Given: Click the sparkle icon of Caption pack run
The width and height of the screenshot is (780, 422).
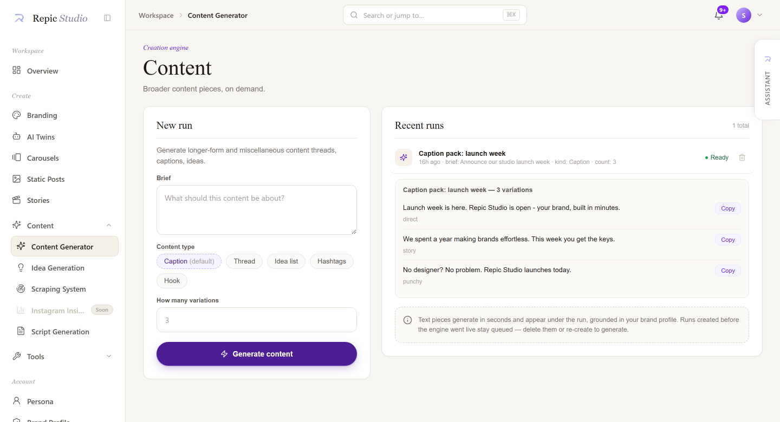Looking at the screenshot, I should (404, 157).
